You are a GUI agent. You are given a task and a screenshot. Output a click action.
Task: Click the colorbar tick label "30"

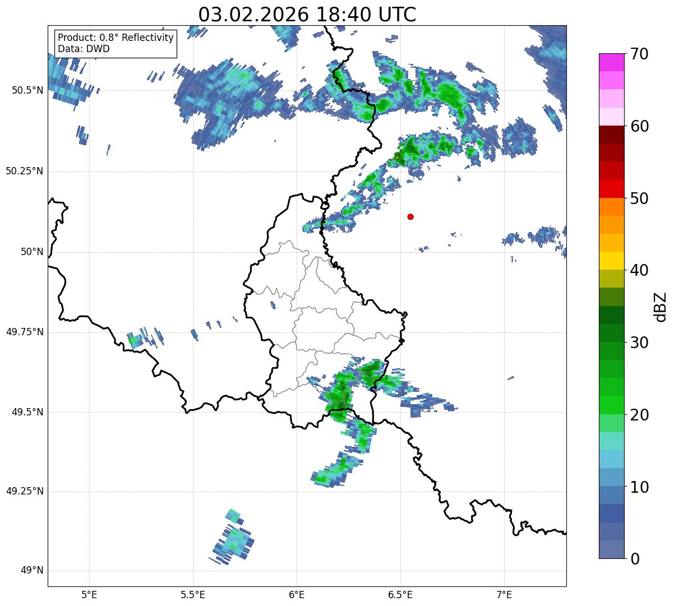(639, 343)
